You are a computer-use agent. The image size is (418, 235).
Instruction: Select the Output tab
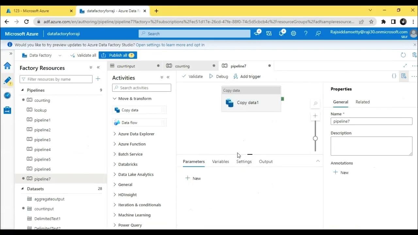tap(266, 162)
